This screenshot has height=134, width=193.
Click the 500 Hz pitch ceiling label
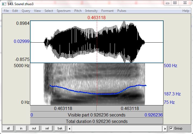[171, 66]
